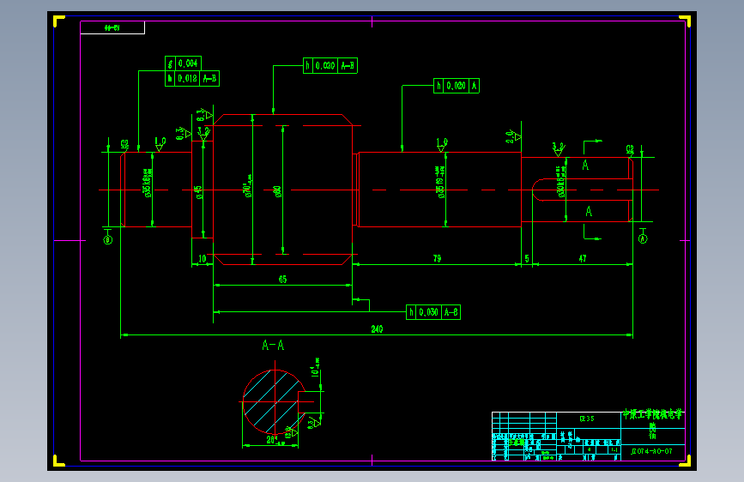Select the 0.004 tolerance frame
This screenshot has width=744, height=482.
pyautogui.click(x=183, y=63)
